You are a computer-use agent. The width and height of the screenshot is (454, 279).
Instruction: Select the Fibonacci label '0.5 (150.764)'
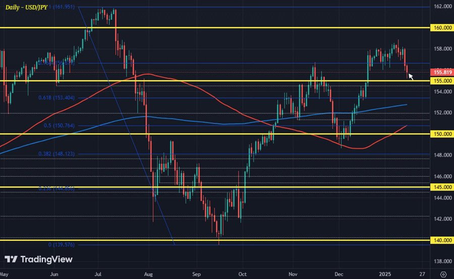tap(59, 125)
